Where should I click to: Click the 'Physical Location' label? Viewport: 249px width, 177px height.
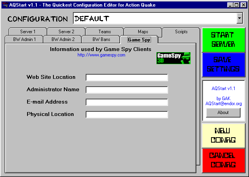[50, 114]
